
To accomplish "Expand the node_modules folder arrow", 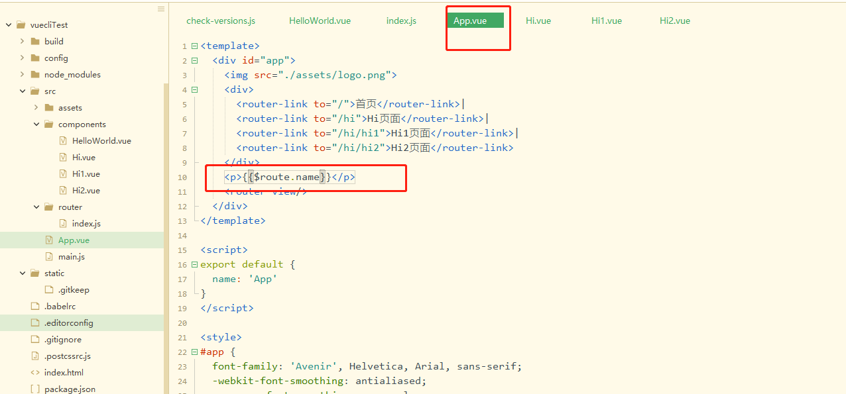I will pos(22,74).
